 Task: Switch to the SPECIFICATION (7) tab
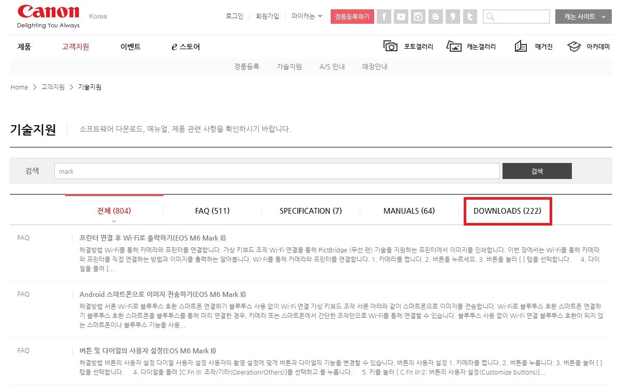311,211
